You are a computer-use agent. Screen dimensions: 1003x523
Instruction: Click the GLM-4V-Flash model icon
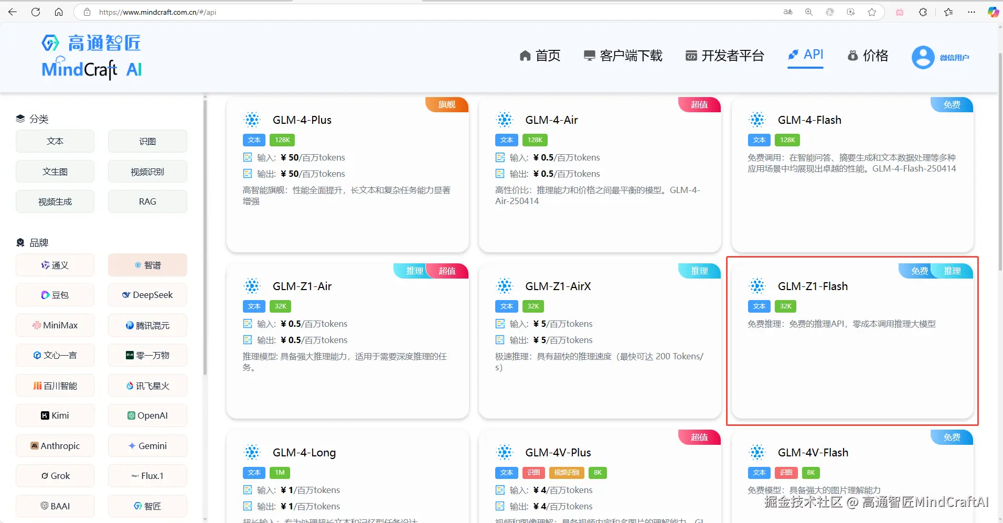click(x=757, y=452)
